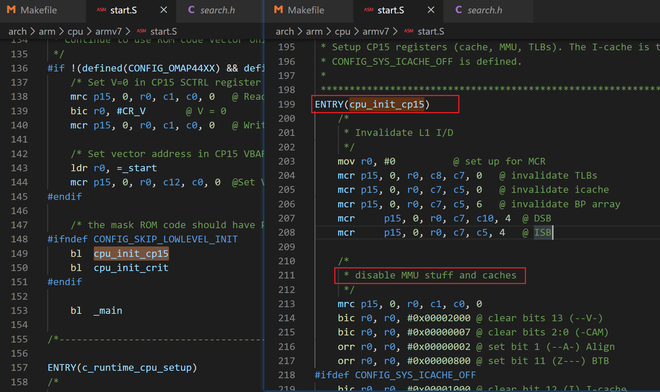Click 'arch' breadcrumb in left editor
Screen dimensions: 660x392
pyautogui.click(x=17, y=32)
